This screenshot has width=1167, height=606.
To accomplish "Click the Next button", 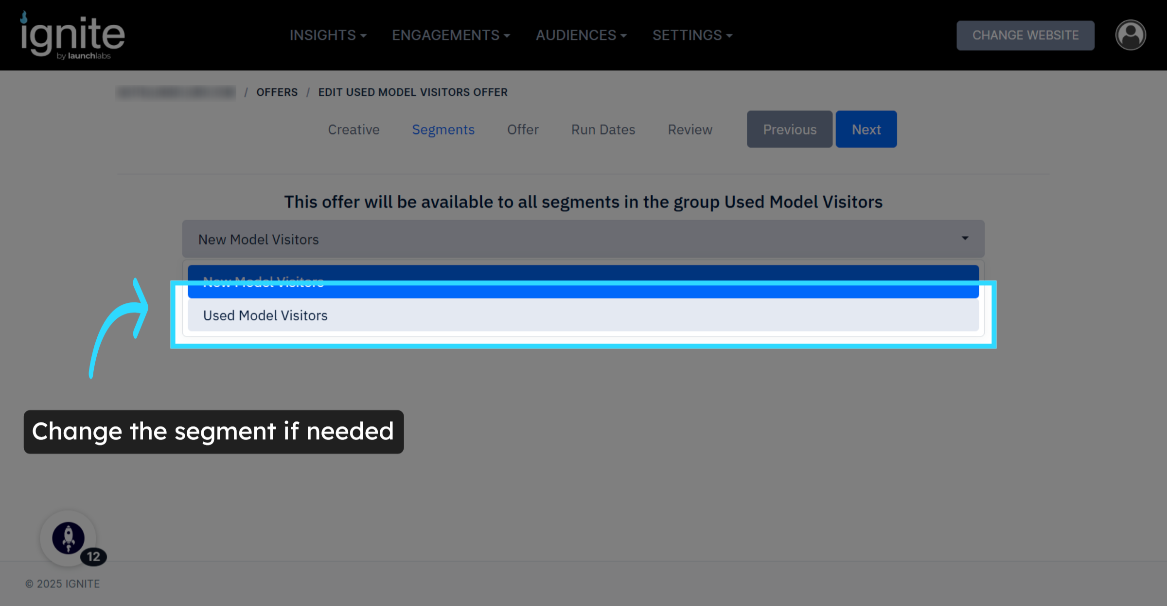I will [866, 129].
